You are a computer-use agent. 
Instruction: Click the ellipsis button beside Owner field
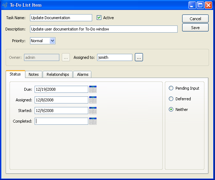tap(66, 57)
